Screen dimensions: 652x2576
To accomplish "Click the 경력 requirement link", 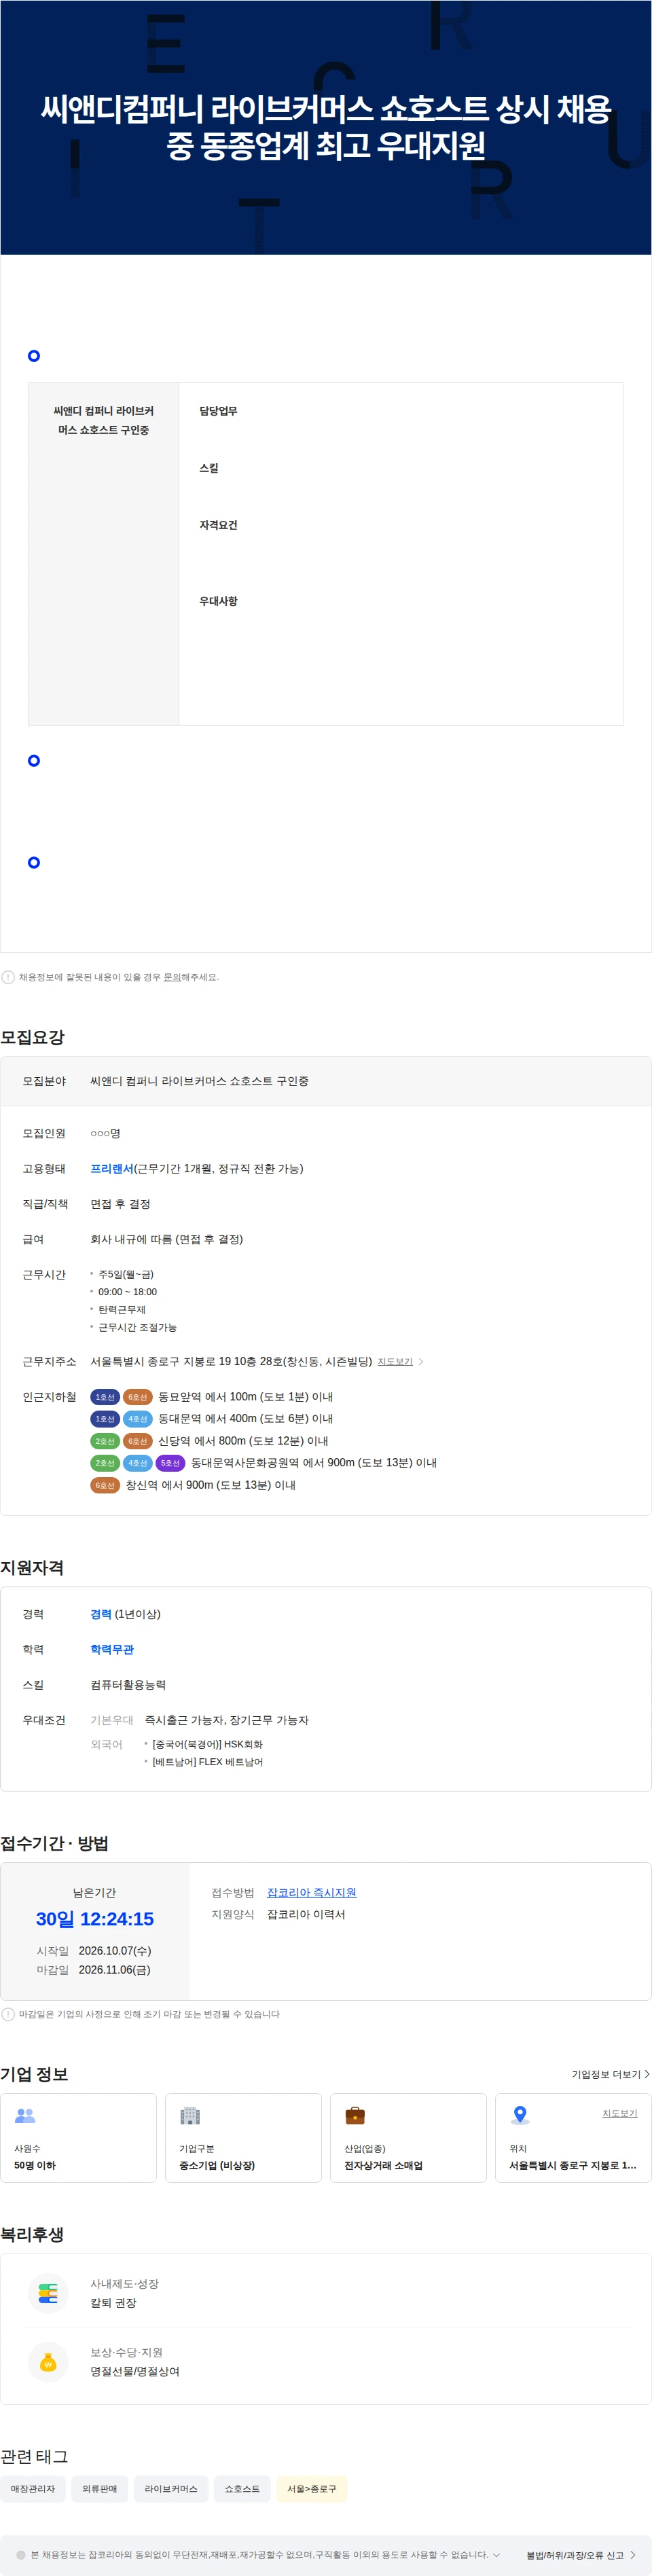I will pyautogui.click(x=101, y=1614).
